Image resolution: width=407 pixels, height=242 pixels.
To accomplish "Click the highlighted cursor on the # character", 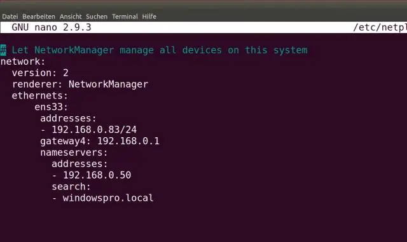I will (3, 50).
